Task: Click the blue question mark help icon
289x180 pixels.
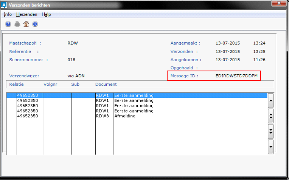Action: point(8,24)
